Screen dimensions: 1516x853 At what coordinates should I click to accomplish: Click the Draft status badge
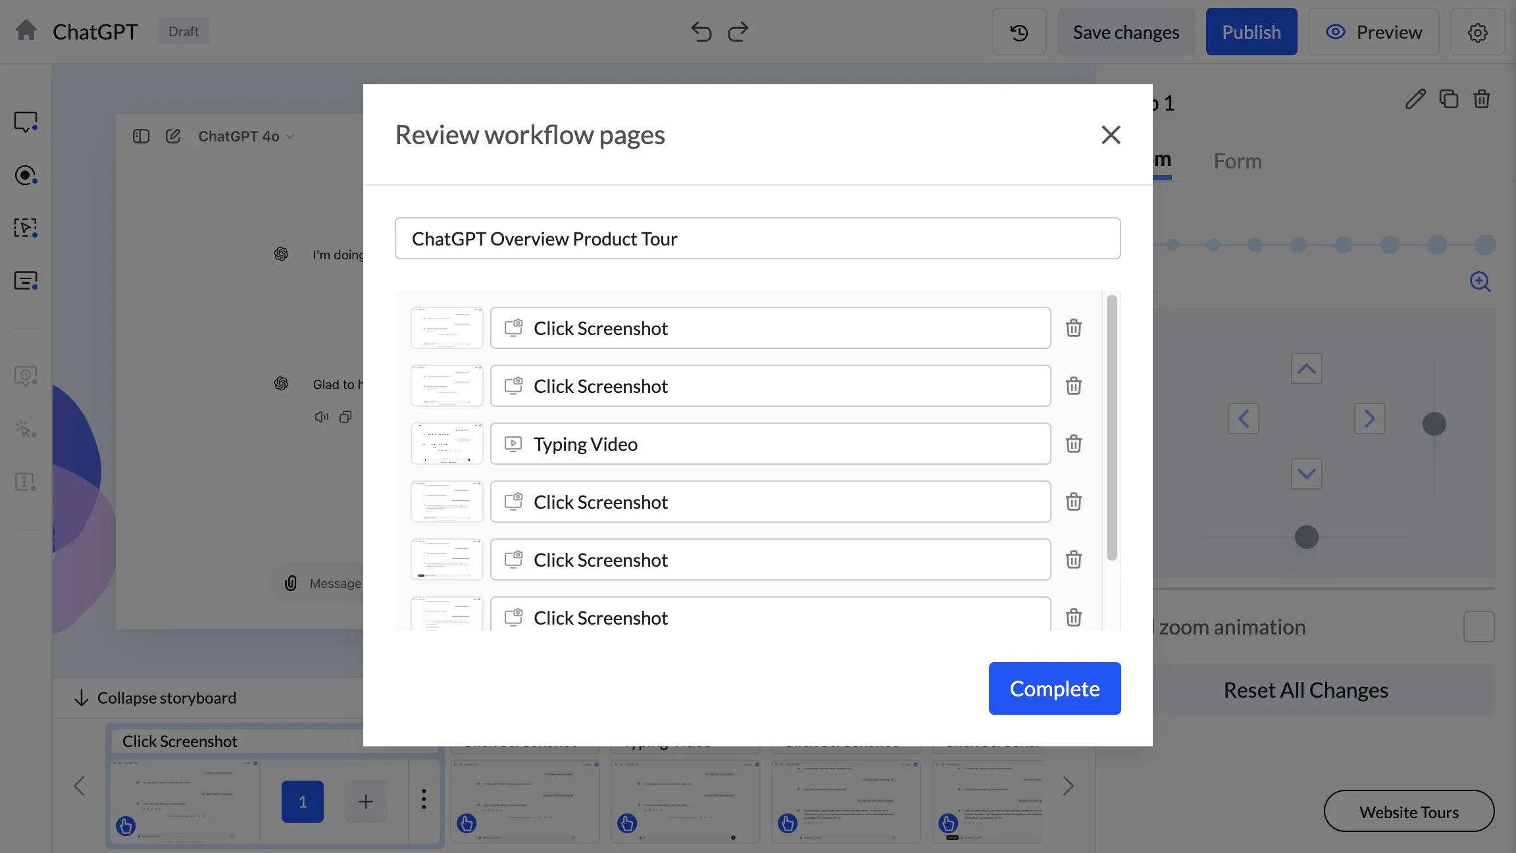click(x=184, y=31)
